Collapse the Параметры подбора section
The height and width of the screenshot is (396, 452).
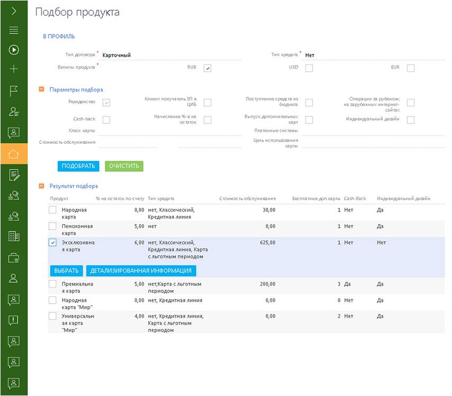(x=41, y=90)
